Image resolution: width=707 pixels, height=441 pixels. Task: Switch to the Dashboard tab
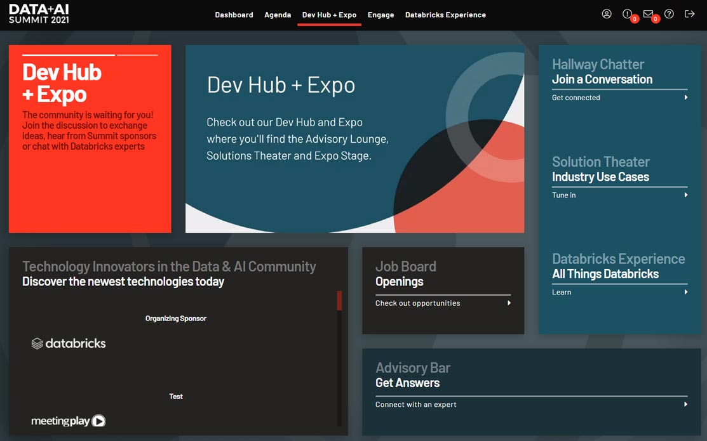tap(234, 15)
